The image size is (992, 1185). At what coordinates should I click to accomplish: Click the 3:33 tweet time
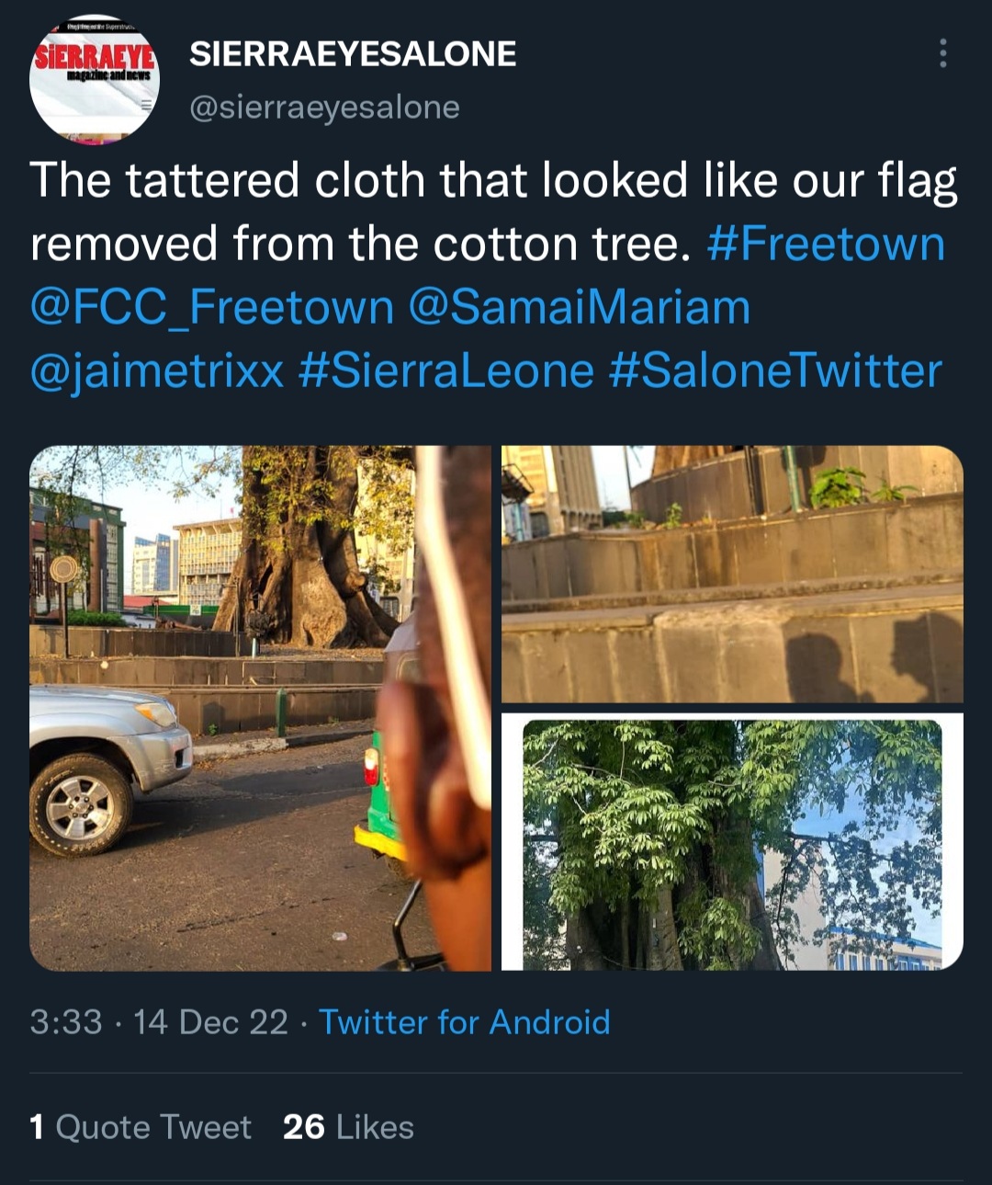pos(66,1022)
